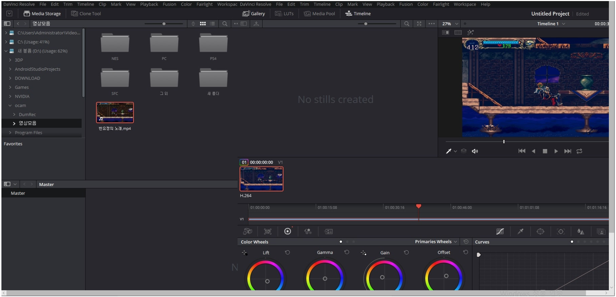The height and width of the screenshot is (297, 616).
Task: Expand the DumRec folder
Action: (14, 114)
